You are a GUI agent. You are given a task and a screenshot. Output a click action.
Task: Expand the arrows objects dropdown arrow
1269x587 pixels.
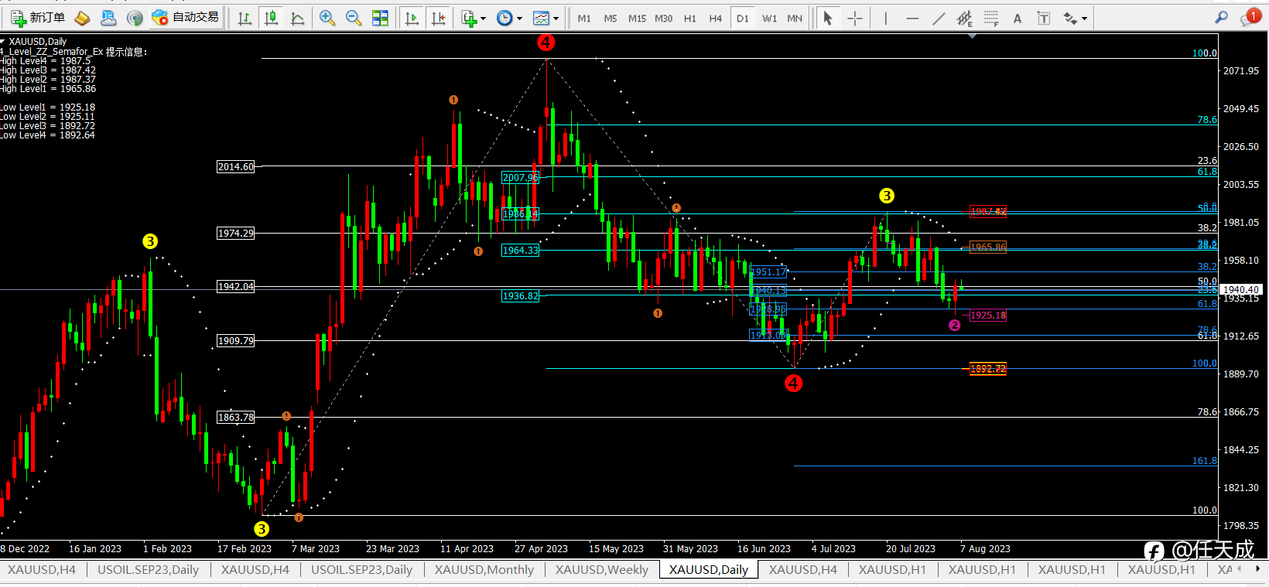click(1084, 19)
